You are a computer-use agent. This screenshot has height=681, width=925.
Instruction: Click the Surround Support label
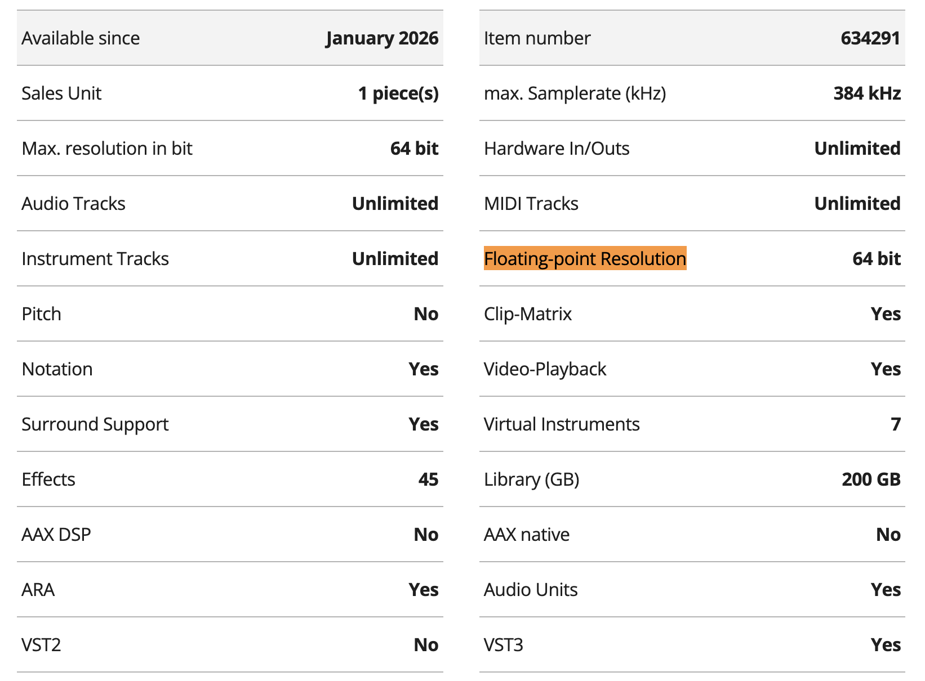(95, 424)
